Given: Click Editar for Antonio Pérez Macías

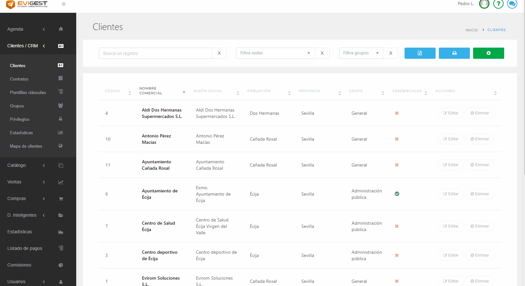Looking at the screenshot, I should click(x=450, y=139).
